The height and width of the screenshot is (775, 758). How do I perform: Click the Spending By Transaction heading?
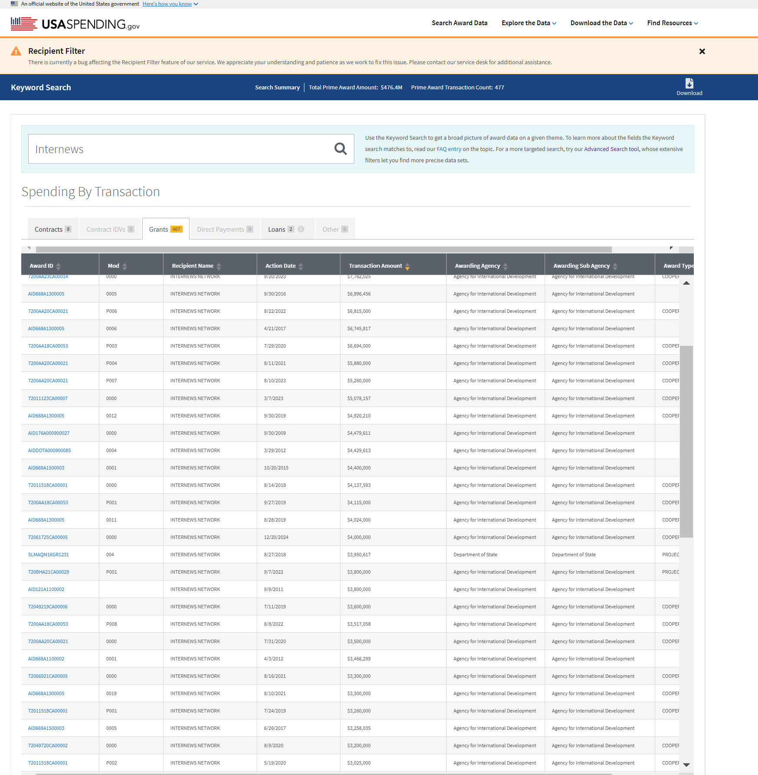tap(91, 192)
